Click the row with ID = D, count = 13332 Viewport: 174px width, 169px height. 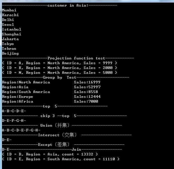pos(50,154)
